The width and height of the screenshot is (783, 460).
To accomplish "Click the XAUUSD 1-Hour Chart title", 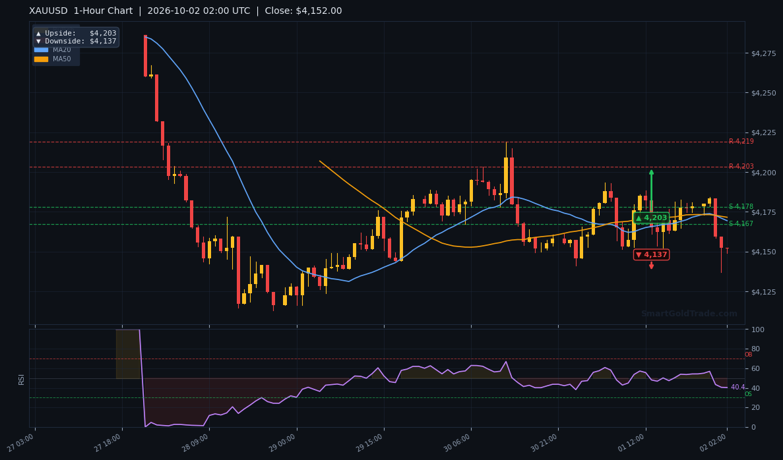I will pos(81,11).
